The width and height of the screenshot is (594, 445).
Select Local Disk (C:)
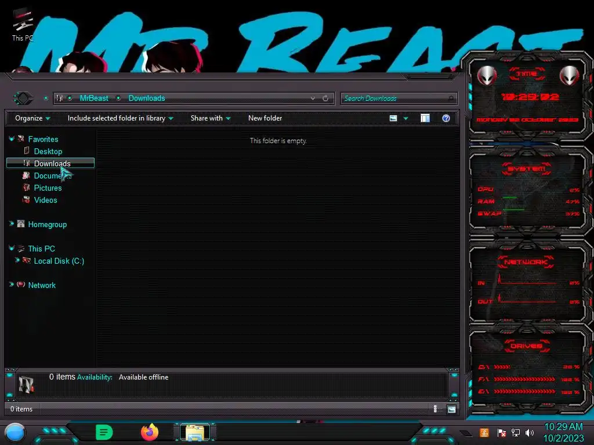tap(59, 261)
